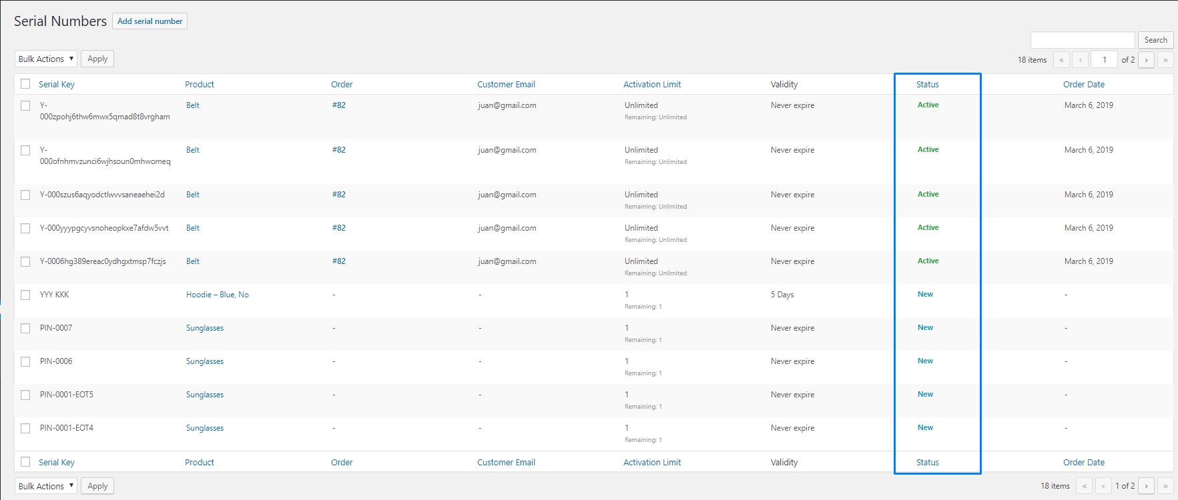Tick the checkbox for PIN-0001-EOT4

click(x=25, y=428)
